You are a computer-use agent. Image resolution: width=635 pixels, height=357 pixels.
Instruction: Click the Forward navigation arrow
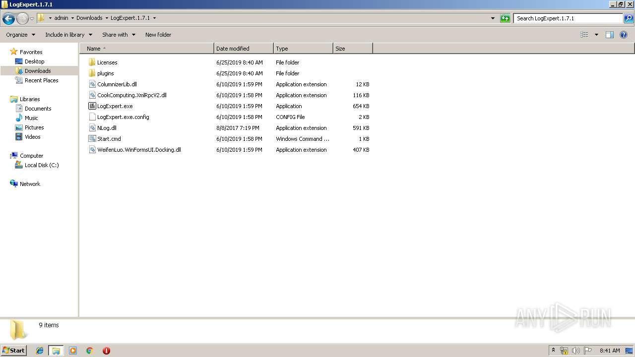click(22, 18)
